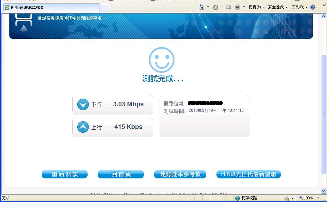Click the vertical scrollbar thumb
Image resolution: width=327 pixels, height=202 pixels.
click(324, 114)
